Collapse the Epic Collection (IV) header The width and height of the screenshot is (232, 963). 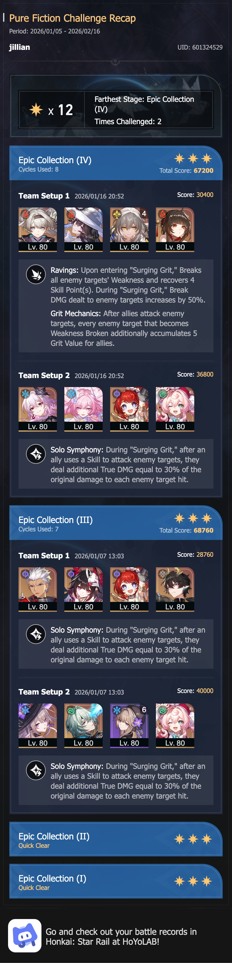coord(116,163)
